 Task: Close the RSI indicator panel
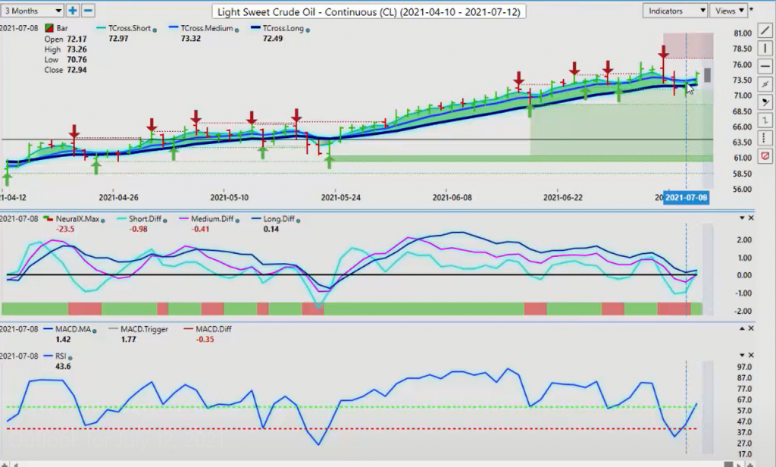(x=751, y=355)
